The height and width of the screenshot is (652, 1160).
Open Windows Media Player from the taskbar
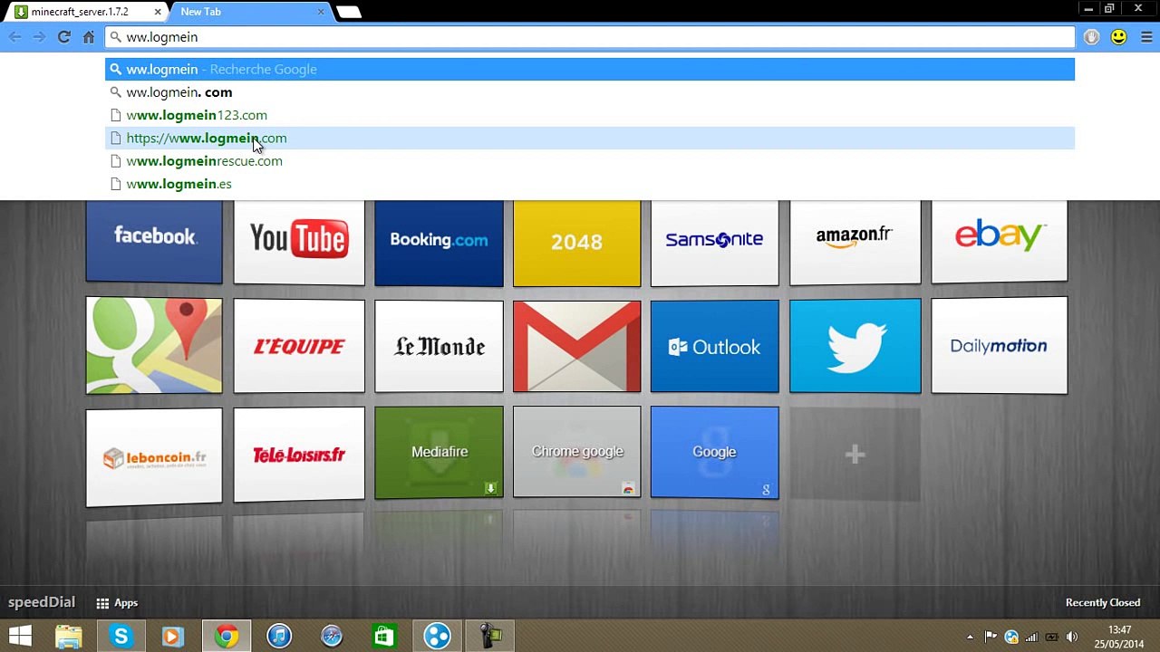[x=172, y=637]
